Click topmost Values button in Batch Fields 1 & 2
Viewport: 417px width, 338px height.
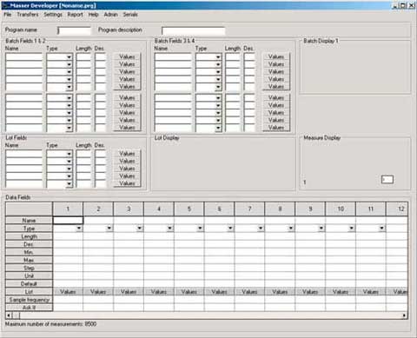tap(127, 56)
